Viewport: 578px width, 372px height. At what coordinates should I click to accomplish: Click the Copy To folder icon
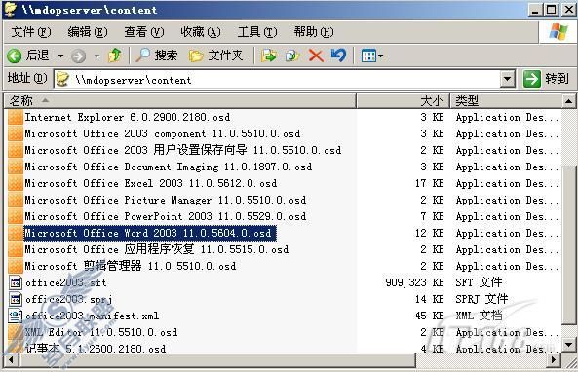point(292,56)
